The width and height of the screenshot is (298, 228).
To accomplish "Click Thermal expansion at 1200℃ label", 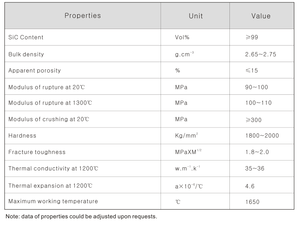I will (50, 186).
